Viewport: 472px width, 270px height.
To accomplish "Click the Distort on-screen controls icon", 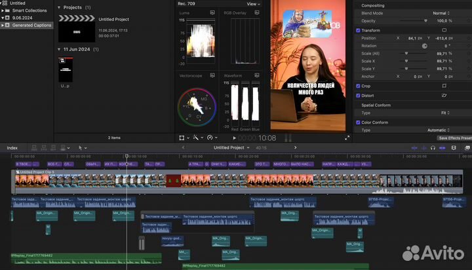I will coord(444,95).
